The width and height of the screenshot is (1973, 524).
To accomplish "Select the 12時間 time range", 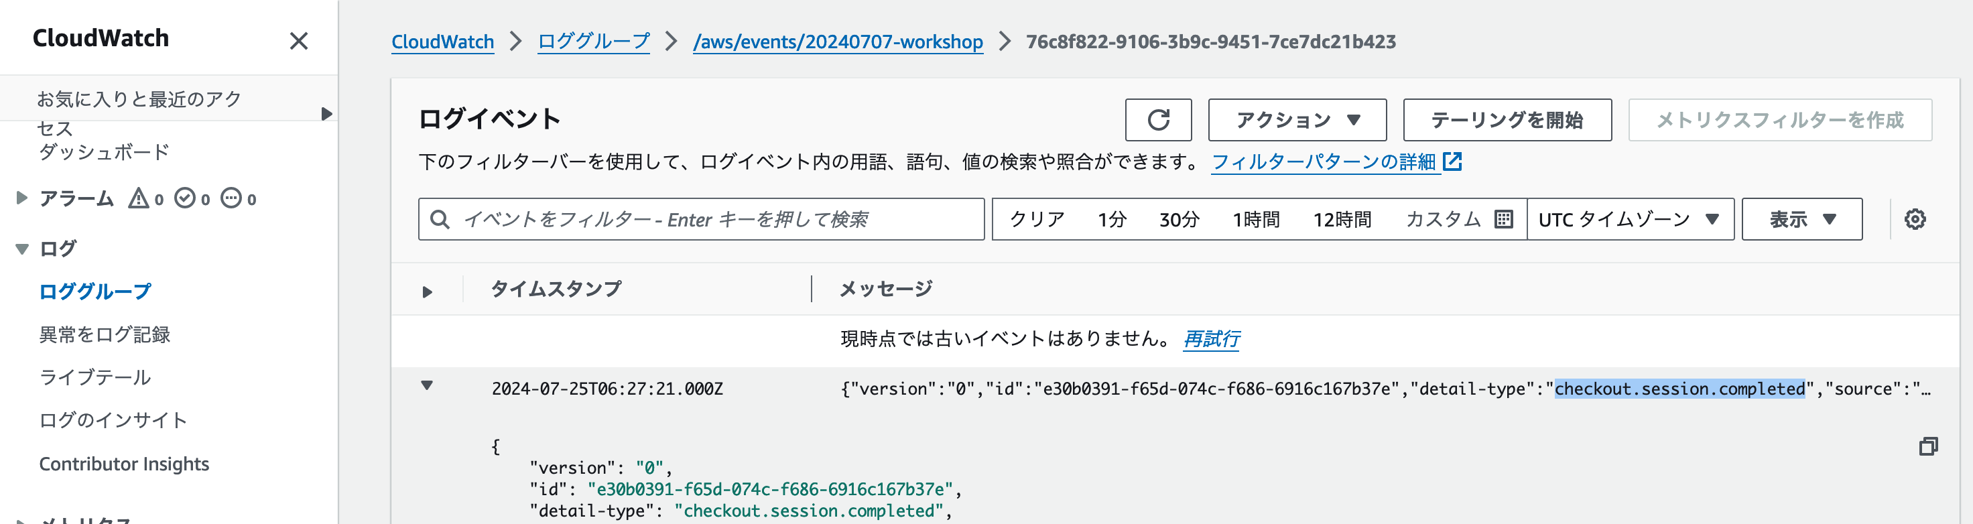I will pos(1342,219).
